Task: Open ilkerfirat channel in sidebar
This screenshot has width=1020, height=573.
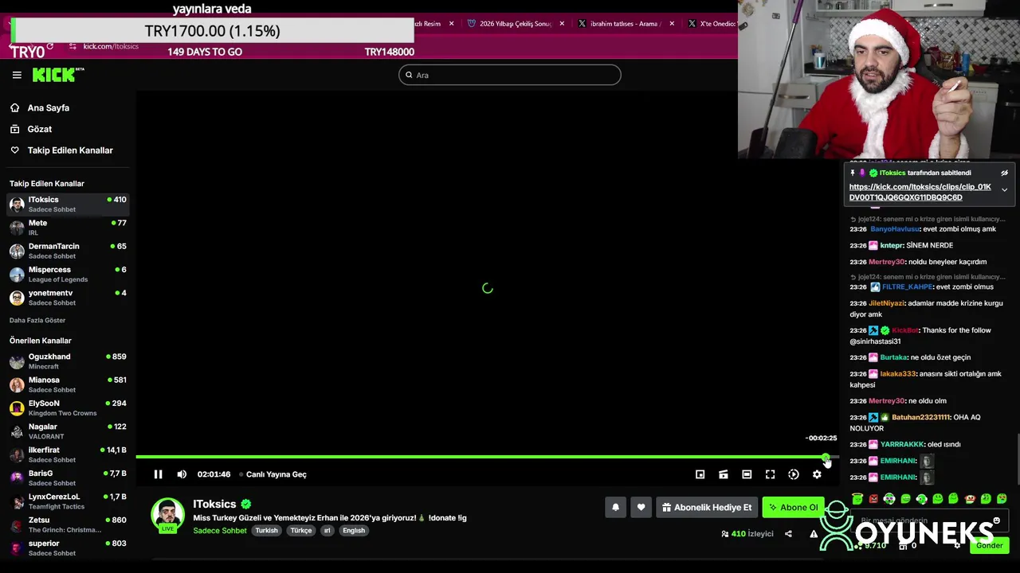Action: click(68, 454)
